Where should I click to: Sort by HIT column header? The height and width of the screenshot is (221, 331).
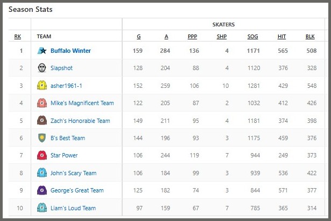(281, 37)
